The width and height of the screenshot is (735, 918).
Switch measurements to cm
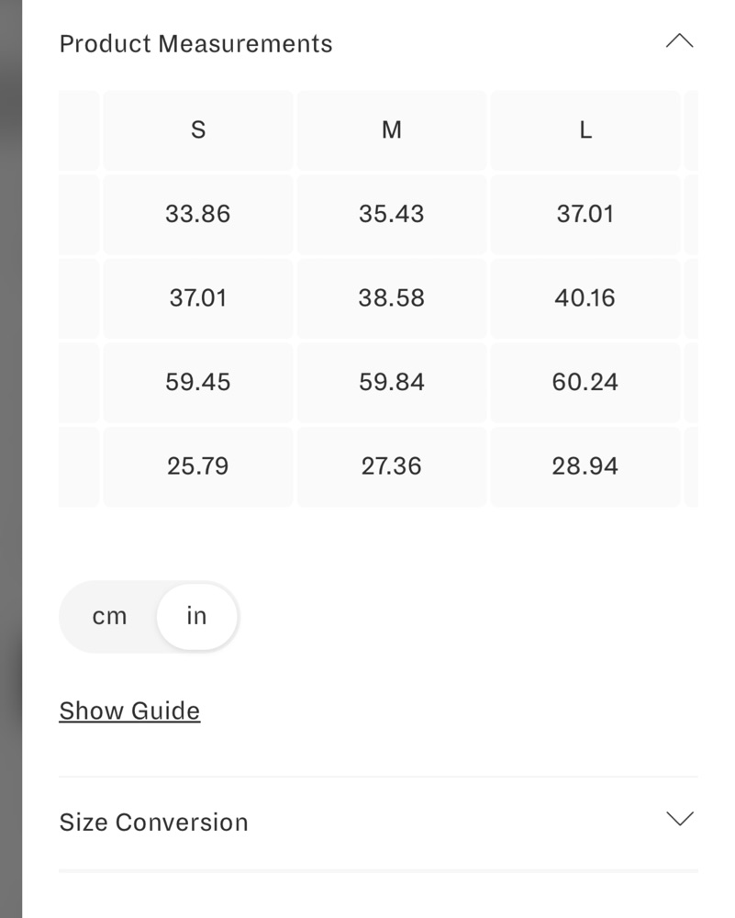click(x=109, y=616)
